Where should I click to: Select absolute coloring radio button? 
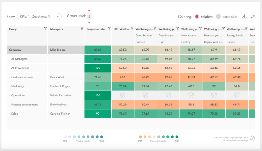tap(218, 17)
